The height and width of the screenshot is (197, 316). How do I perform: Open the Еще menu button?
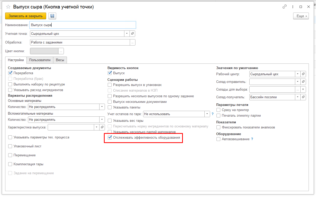tap(301, 16)
